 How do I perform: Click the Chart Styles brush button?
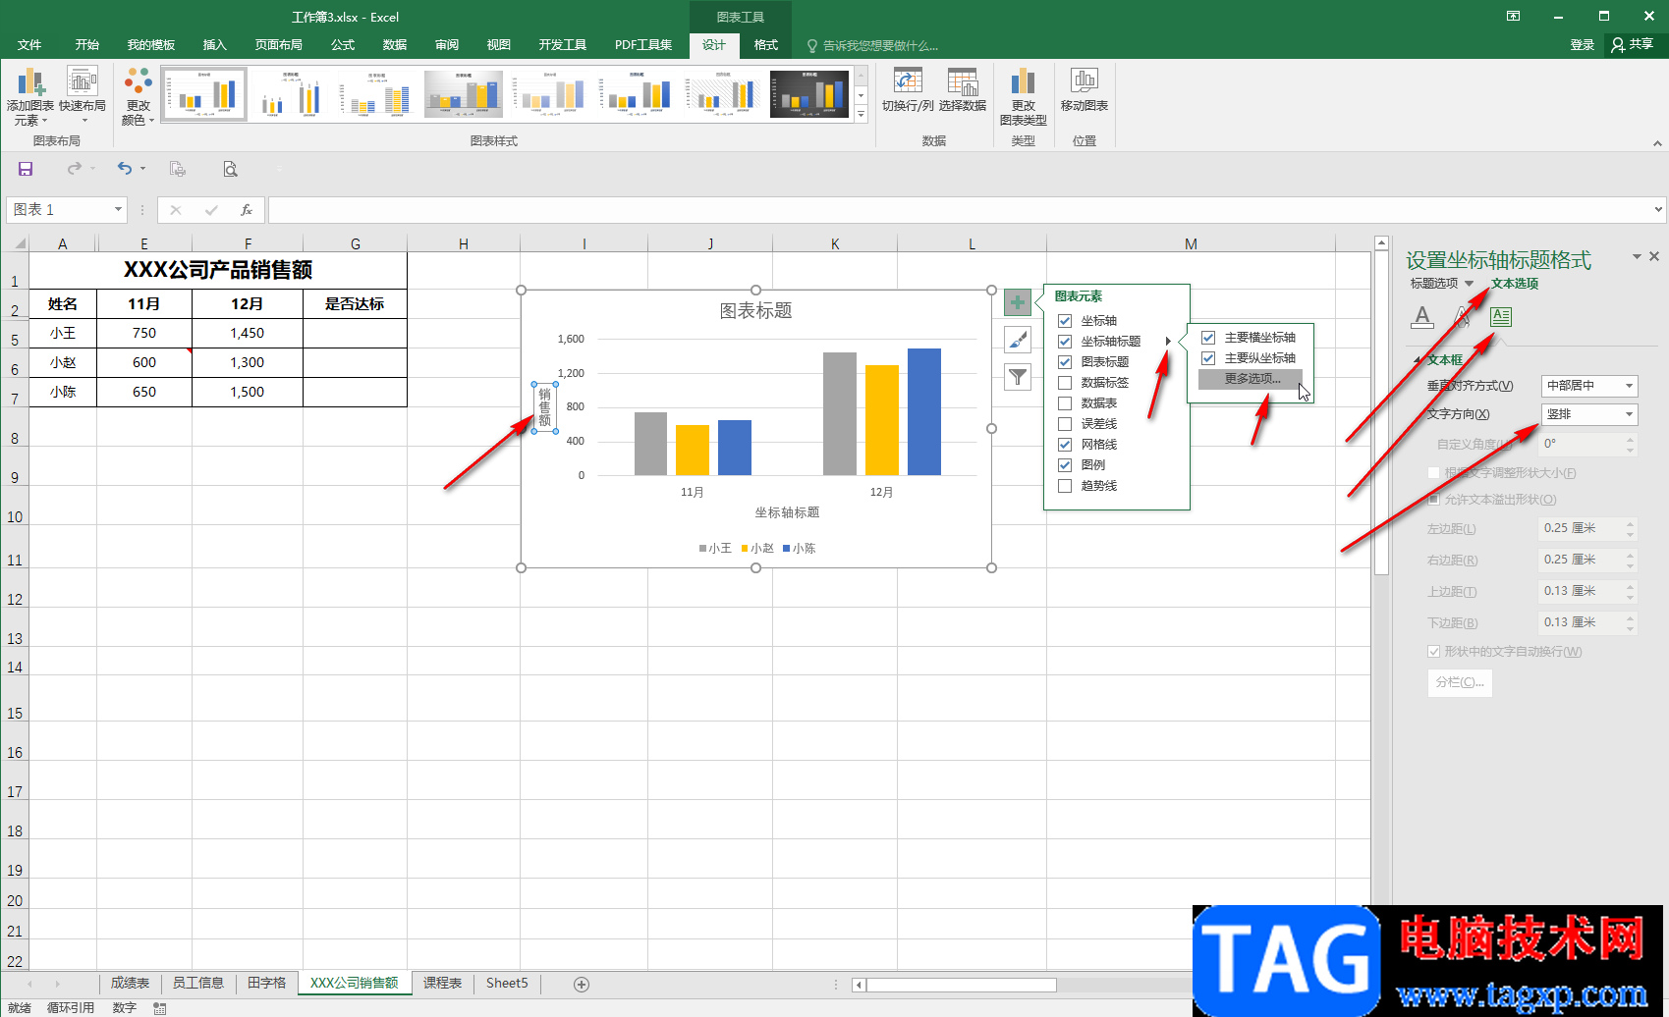(1018, 340)
